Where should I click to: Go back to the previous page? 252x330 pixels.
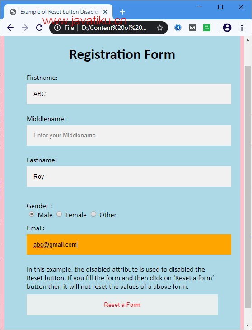tap(10, 28)
